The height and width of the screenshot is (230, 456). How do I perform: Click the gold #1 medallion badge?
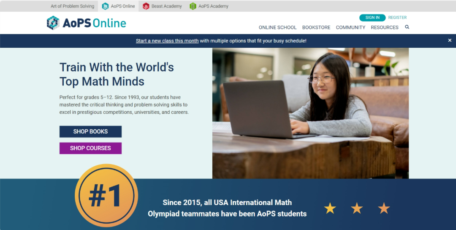click(x=106, y=195)
